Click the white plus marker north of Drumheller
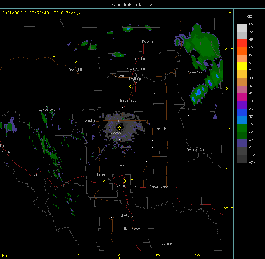 coord(188,115)
